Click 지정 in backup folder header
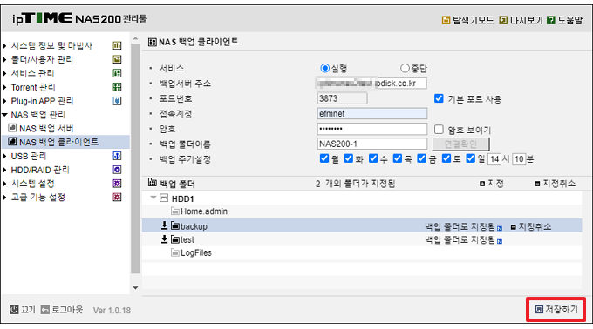 click(x=492, y=184)
